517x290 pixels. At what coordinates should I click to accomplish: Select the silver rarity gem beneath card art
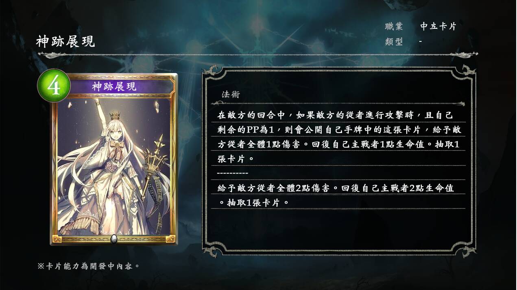pos(114,238)
